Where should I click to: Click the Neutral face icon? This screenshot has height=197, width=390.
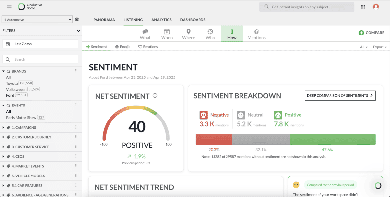pyautogui.click(x=241, y=115)
